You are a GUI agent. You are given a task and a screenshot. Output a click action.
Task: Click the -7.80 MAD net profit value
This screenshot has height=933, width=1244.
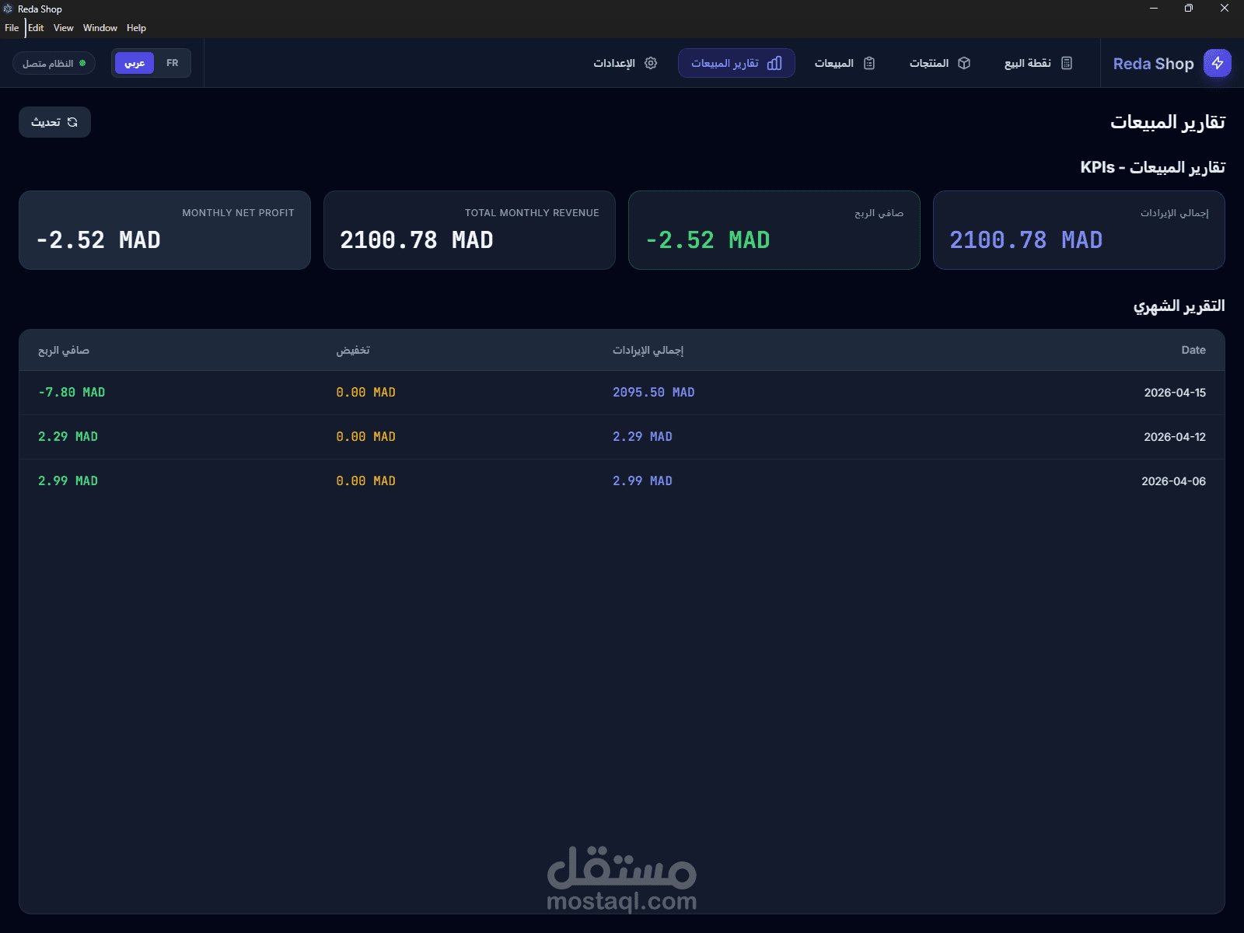pyautogui.click(x=72, y=393)
